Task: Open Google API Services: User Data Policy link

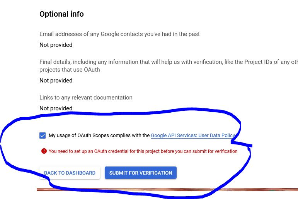Action: click(x=193, y=136)
